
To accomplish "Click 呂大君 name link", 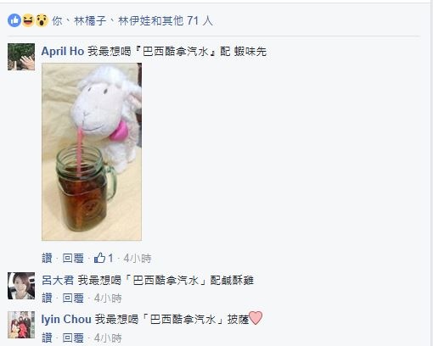I will point(58,281).
